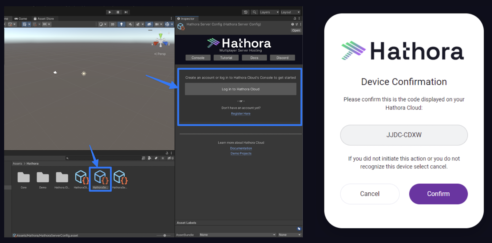This screenshot has height=243, width=492.
Task: Open the Inspector tab kebab menu
Action: coord(299,19)
